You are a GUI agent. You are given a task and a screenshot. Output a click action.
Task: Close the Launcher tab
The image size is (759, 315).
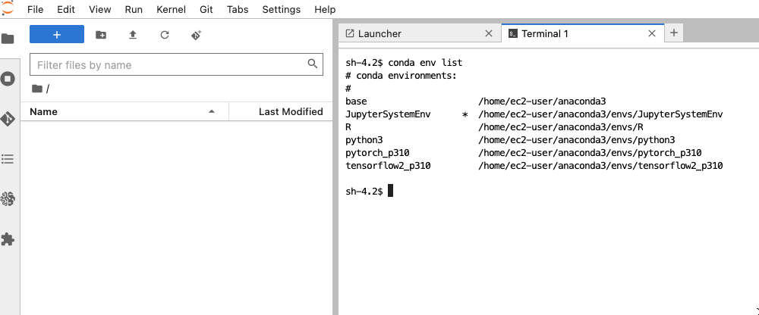click(488, 33)
